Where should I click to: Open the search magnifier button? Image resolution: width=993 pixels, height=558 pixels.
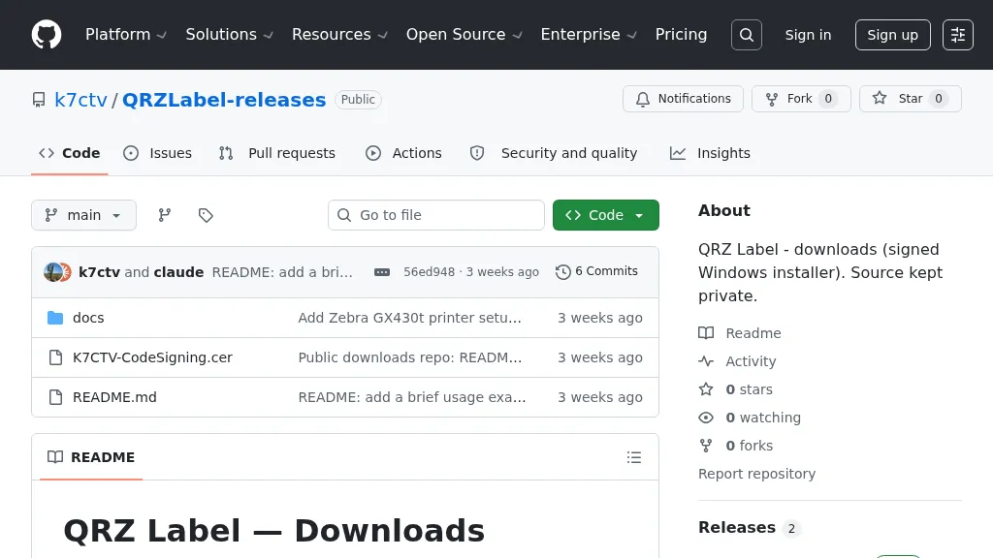coord(746,35)
